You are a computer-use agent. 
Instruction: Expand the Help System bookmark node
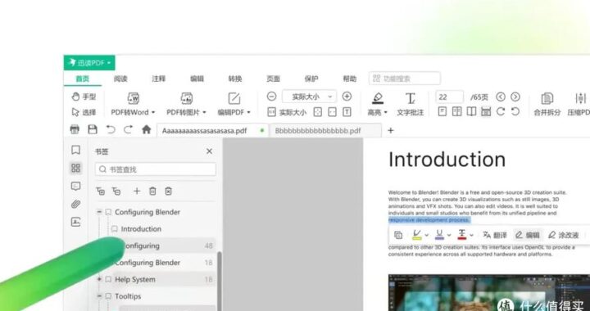99,279
